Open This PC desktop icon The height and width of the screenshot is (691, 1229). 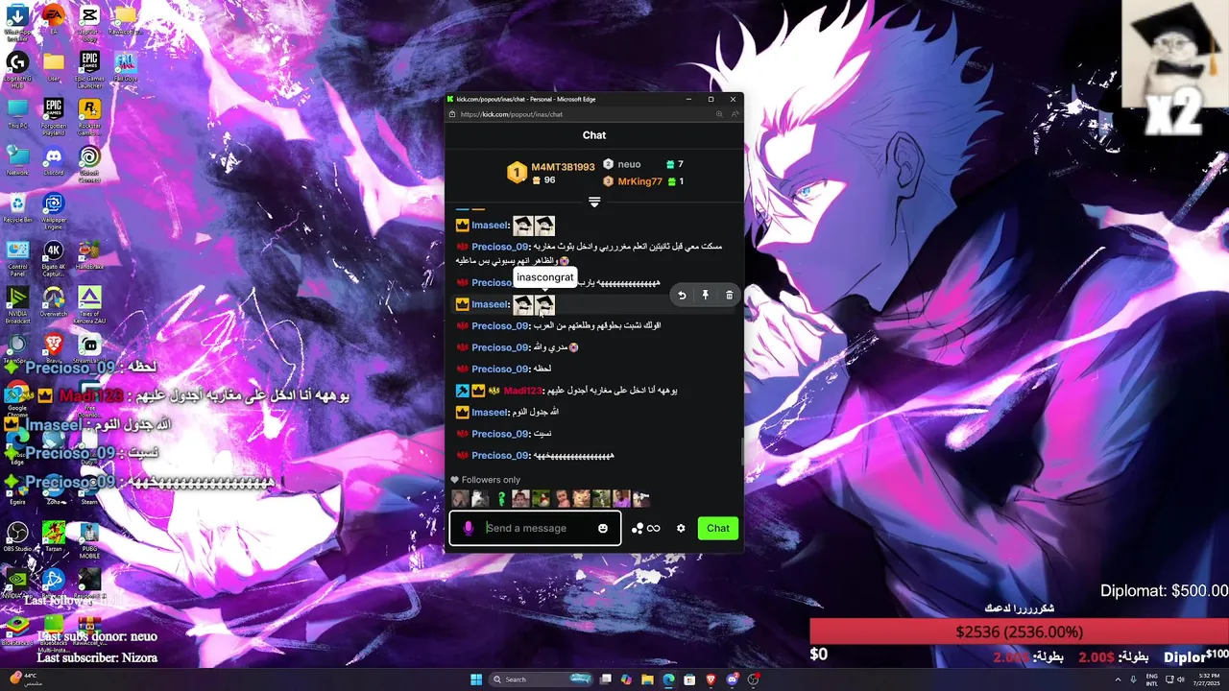(x=17, y=113)
